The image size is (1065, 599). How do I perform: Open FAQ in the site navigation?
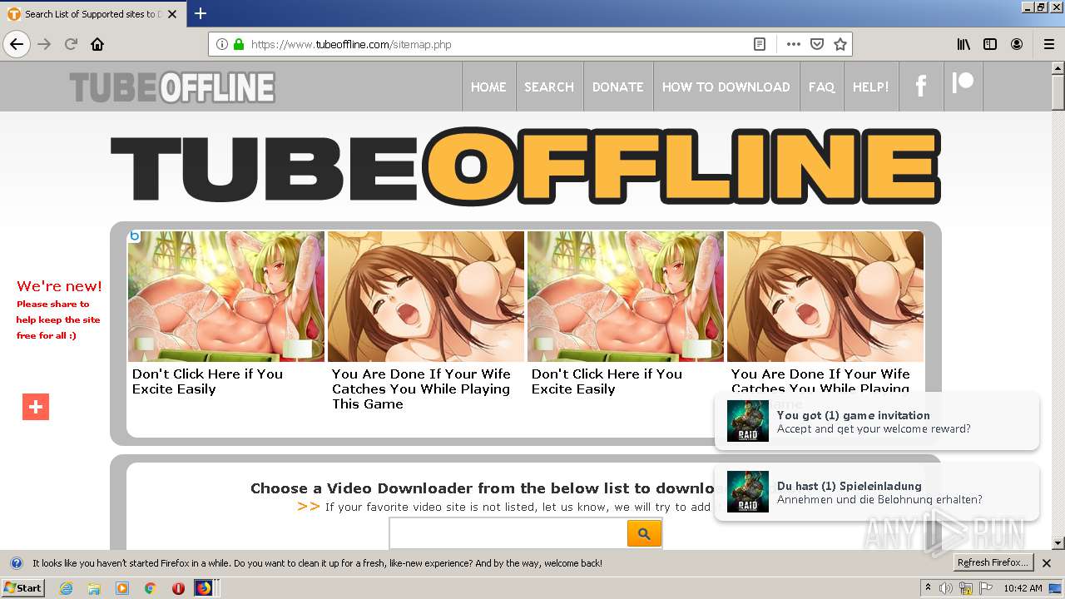pyautogui.click(x=821, y=87)
